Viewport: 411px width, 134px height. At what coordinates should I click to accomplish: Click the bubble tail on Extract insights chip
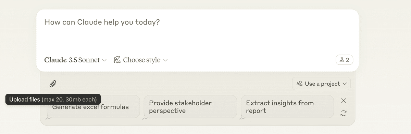[x=243, y=117]
